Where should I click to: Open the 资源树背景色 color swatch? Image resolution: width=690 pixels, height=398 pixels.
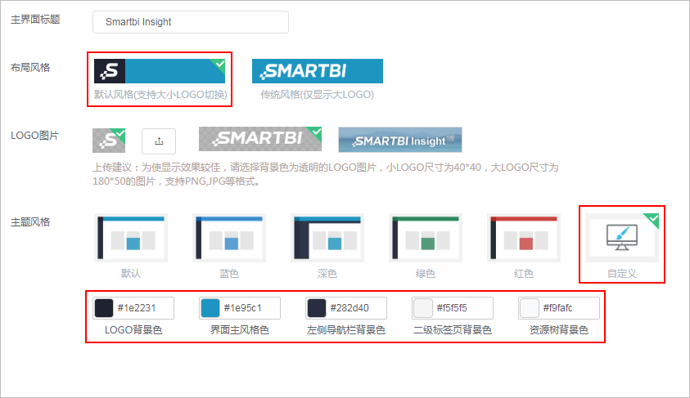pyautogui.click(x=530, y=308)
